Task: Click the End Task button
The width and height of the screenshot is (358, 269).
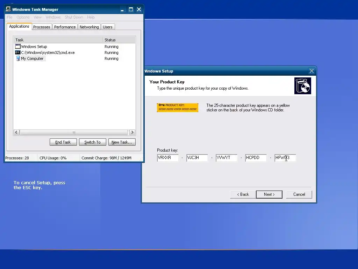Action: 63,142
